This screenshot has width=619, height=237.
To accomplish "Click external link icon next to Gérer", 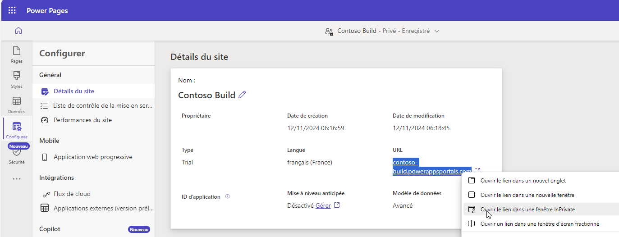I will [x=337, y=205].
